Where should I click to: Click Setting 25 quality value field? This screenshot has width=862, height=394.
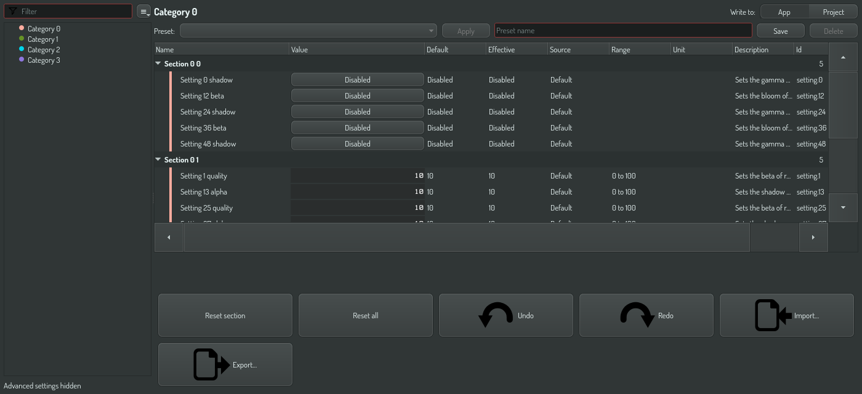click(x=357, y=207)
